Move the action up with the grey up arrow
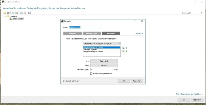 127,48
